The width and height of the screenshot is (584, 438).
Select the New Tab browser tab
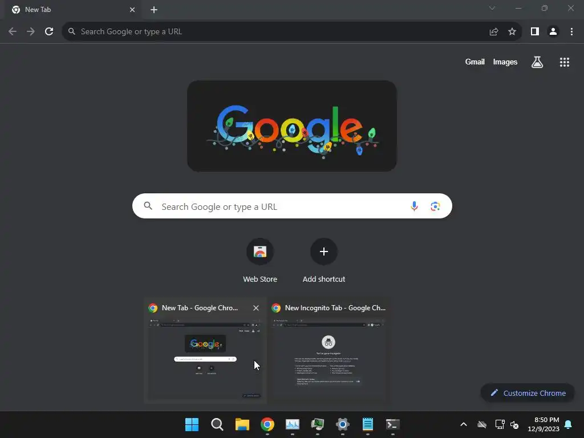point(72,10)
